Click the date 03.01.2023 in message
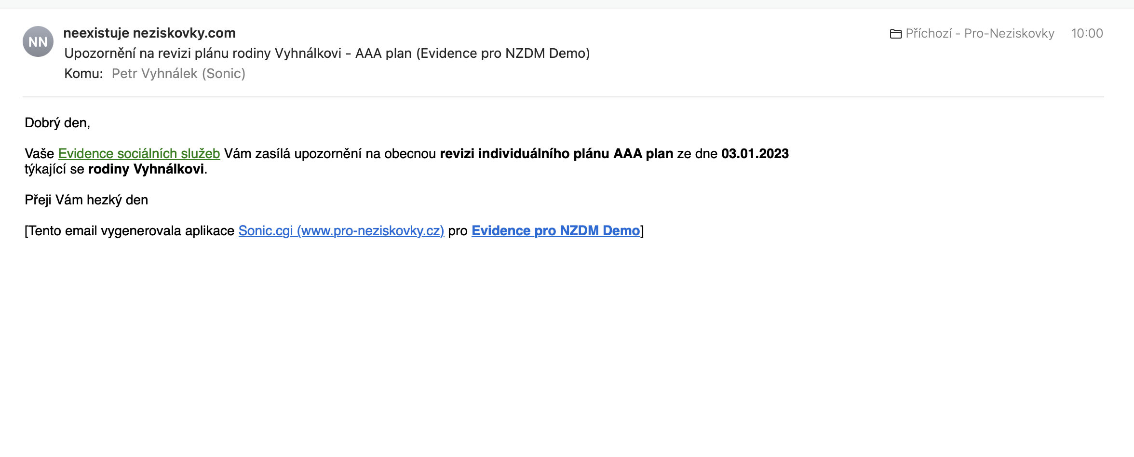Image resolution: width=1134 pixels, height=457 pixels. click(755, 153)
